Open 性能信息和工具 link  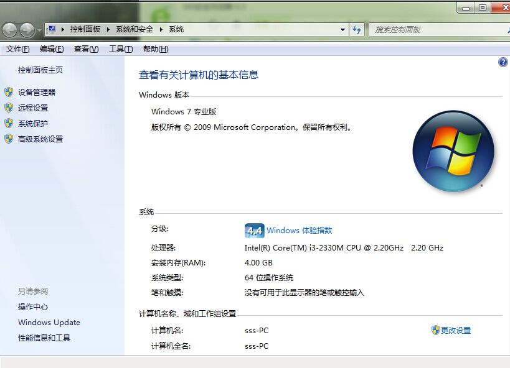[44, 338]
